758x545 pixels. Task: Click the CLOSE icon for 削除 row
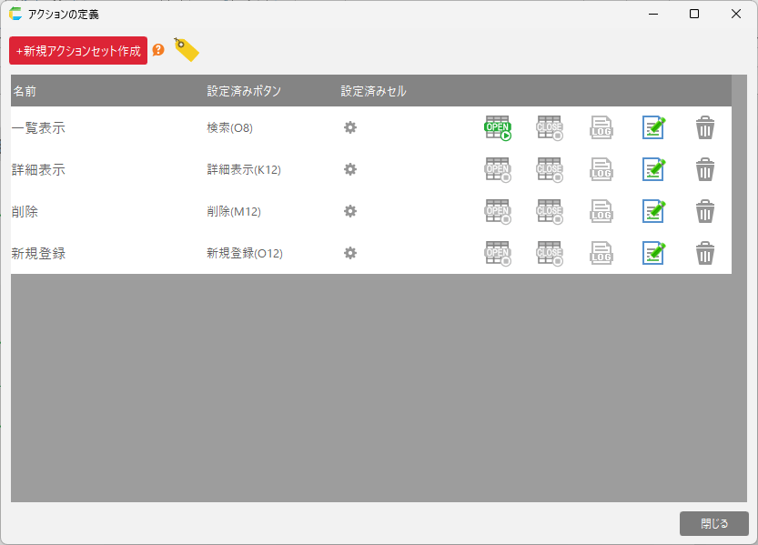(549, 212)
